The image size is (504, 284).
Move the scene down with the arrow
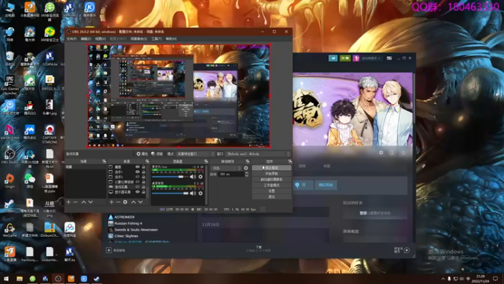click(91, 202)
